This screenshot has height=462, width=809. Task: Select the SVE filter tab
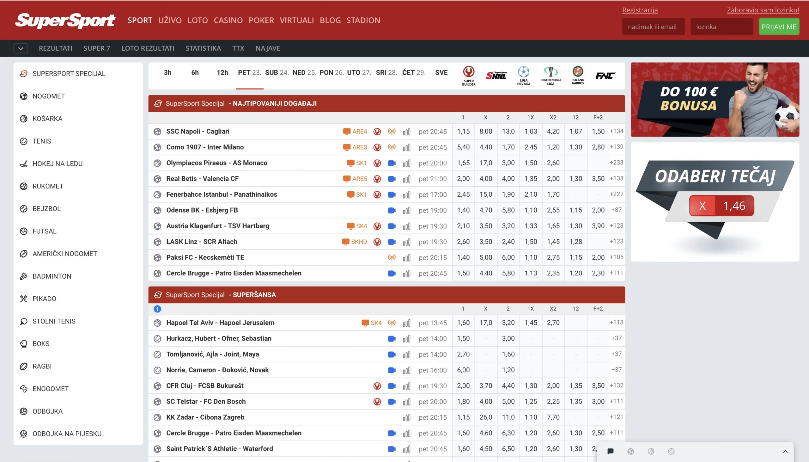click(x=441, y=73)
